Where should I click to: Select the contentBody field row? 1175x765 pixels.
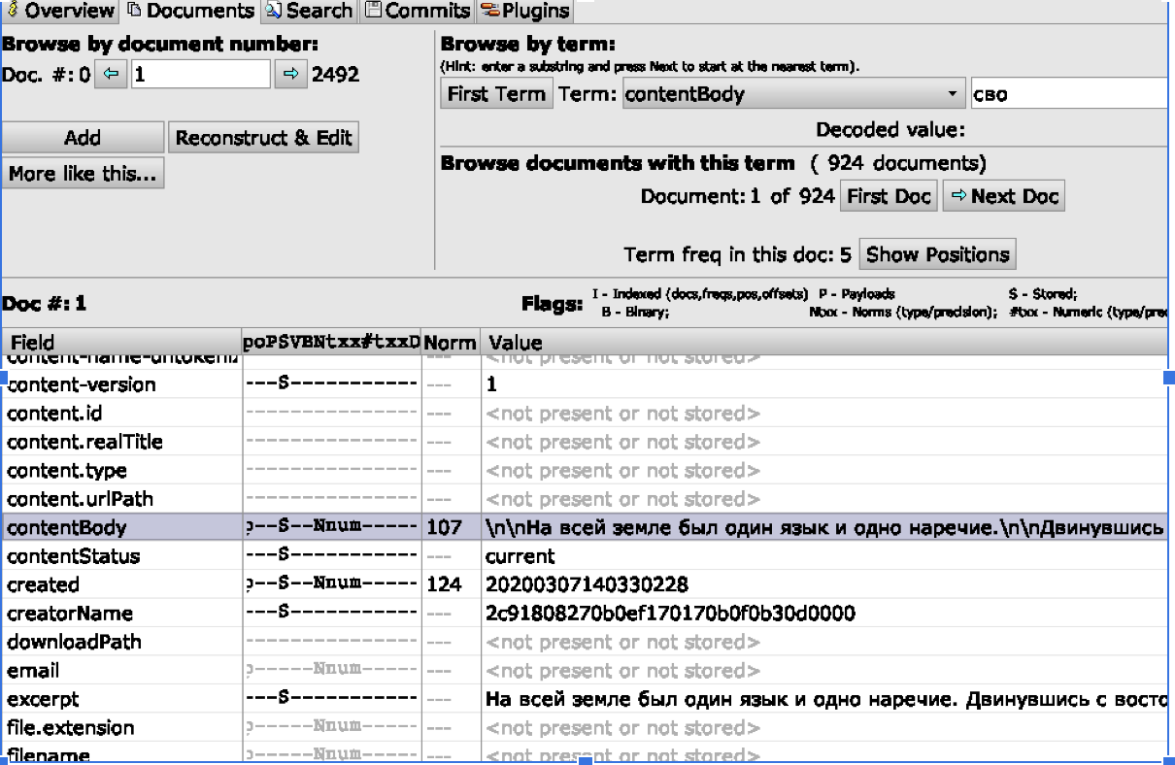[587, 528]
